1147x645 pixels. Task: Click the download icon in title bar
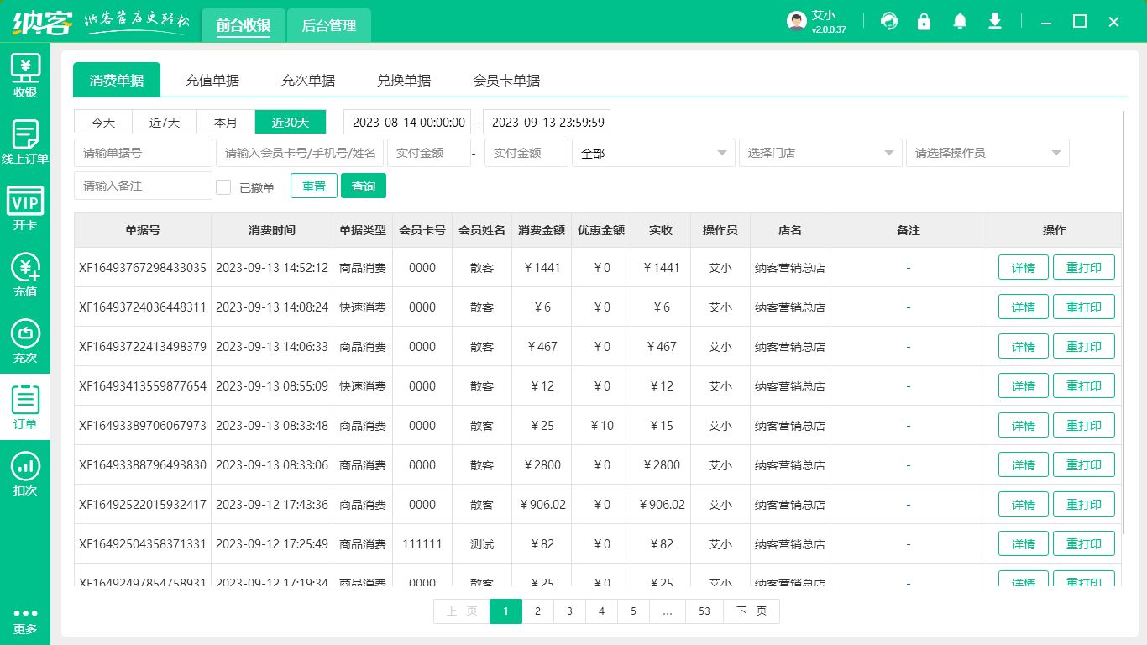coord(995,21)
